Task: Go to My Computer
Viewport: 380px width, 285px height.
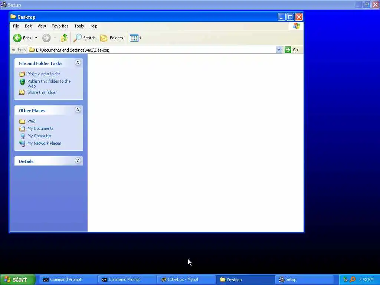Action: coord(39,136)
